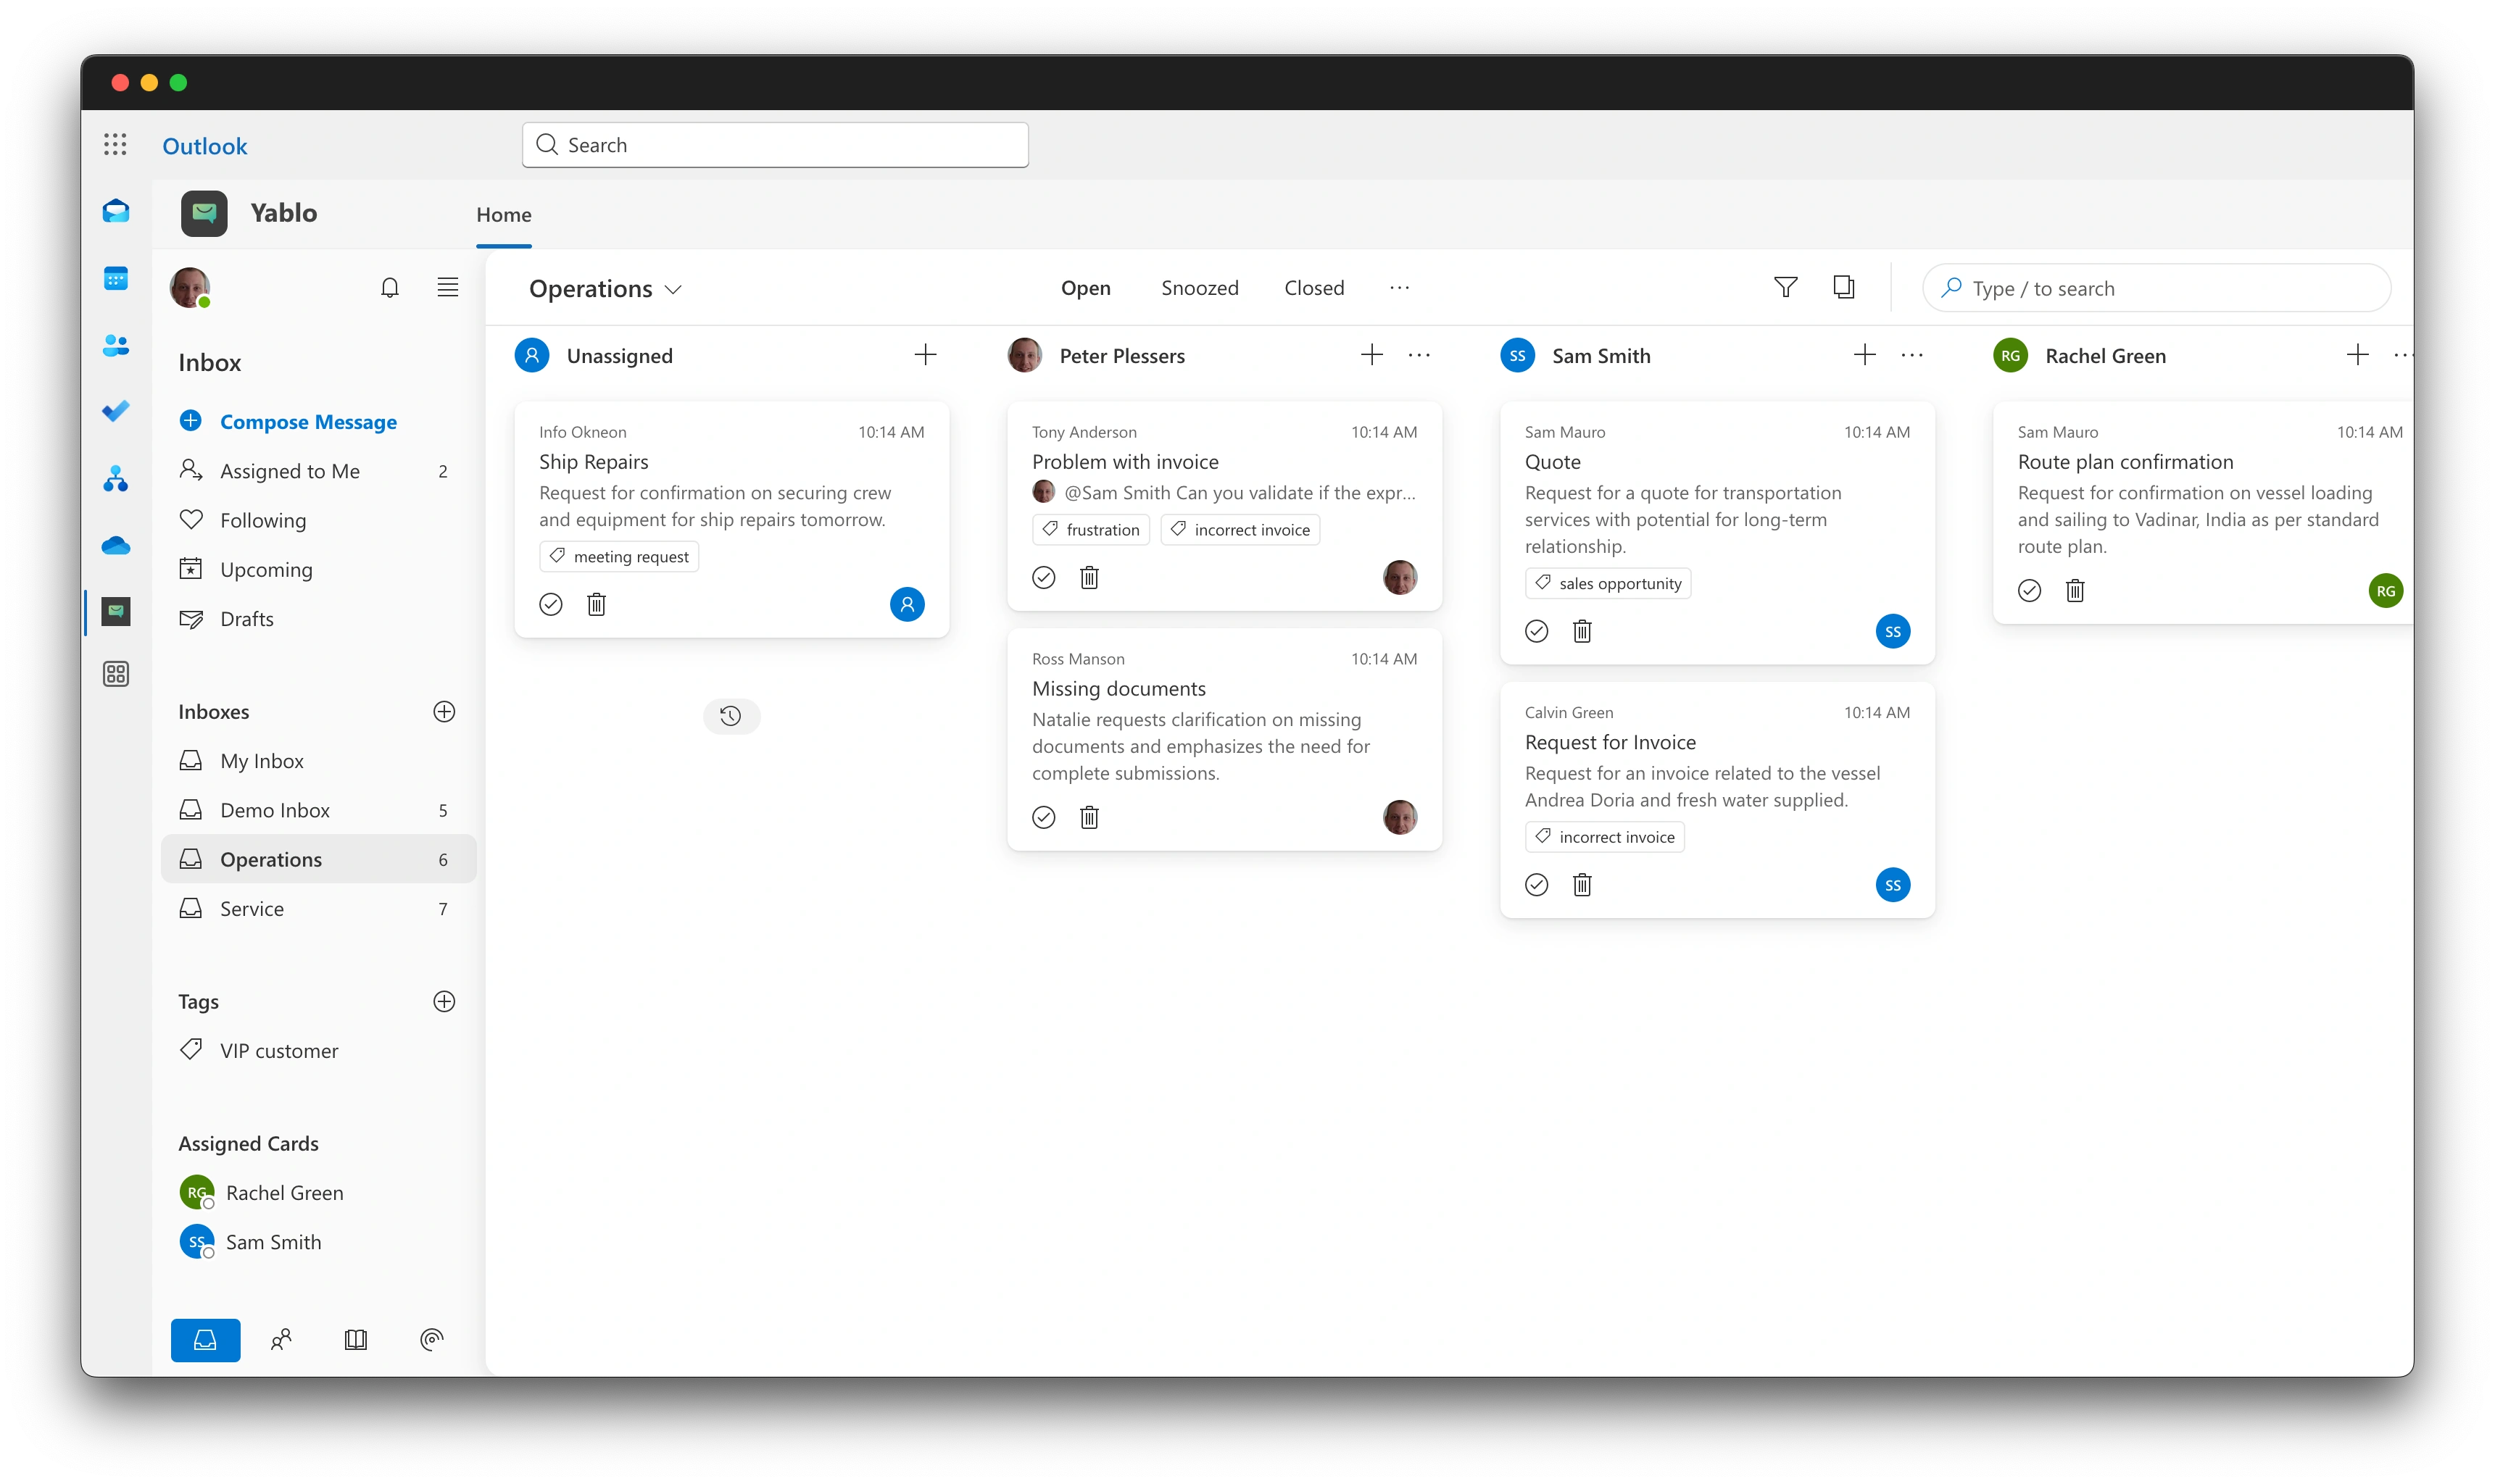Open the OneDrive cloud icon in app rail
This screenshot has height=1484, width=2495.
(x=116, y=546)
